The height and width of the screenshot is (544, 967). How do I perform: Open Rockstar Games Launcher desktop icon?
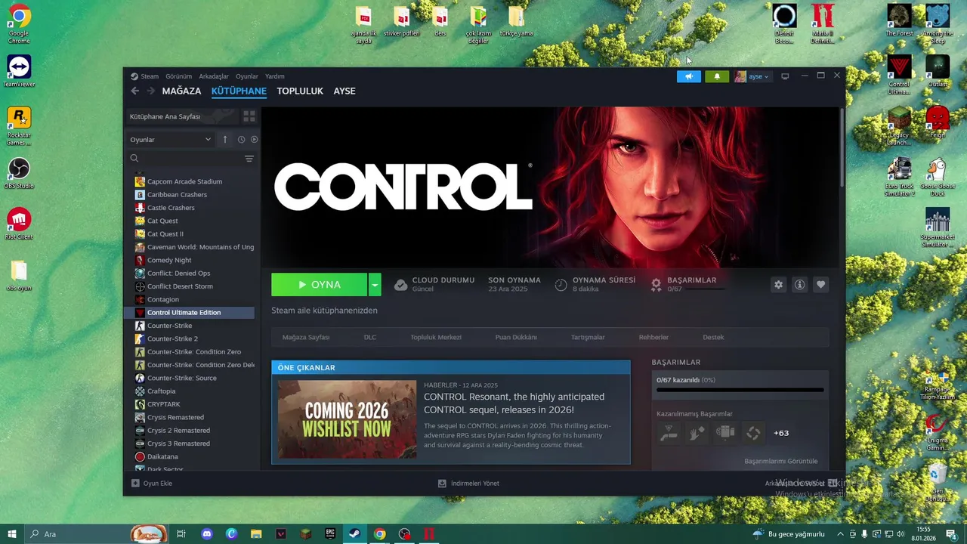pyautogui.click(x=19, y=126)
